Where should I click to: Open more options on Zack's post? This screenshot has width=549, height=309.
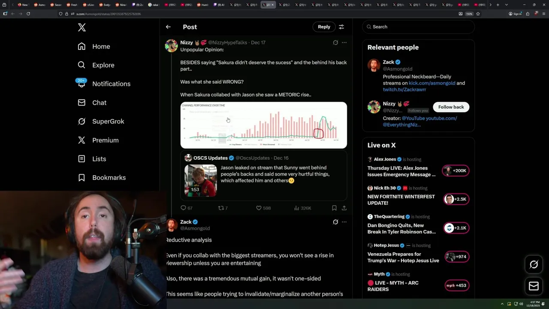point(344,222)
